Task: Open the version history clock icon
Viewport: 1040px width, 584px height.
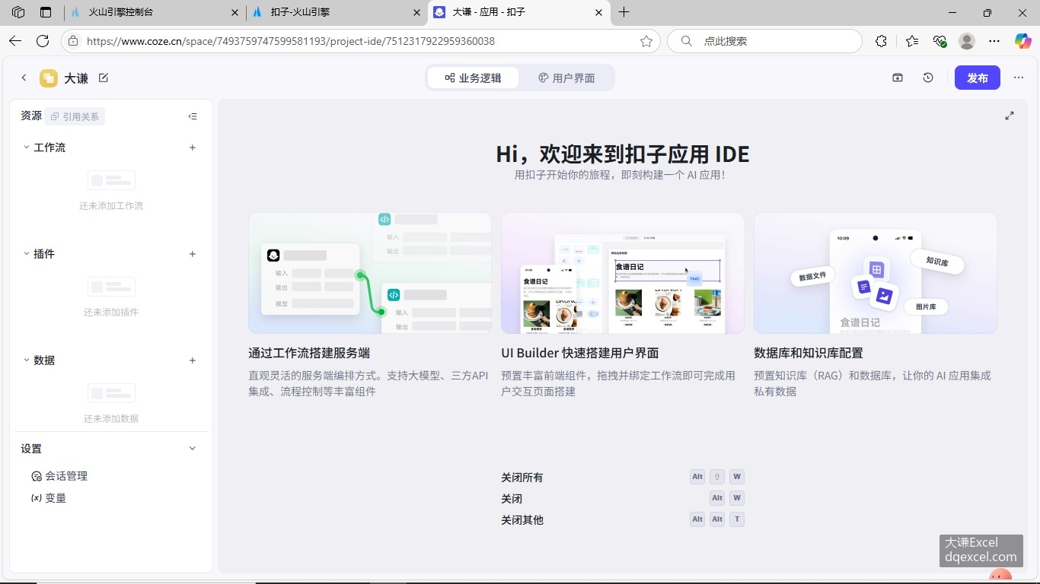Action: tap(928, 78)
